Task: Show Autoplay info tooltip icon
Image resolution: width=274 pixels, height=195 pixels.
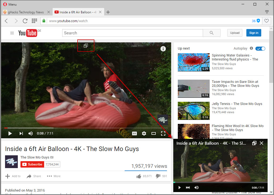Action: (251, 48)
